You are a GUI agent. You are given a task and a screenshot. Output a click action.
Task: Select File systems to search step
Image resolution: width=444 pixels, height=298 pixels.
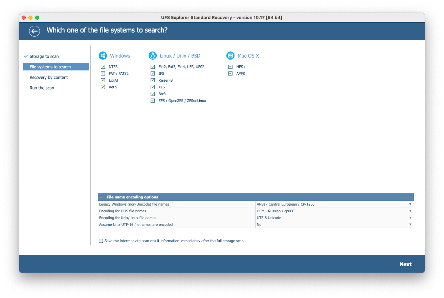click(56, 67)
